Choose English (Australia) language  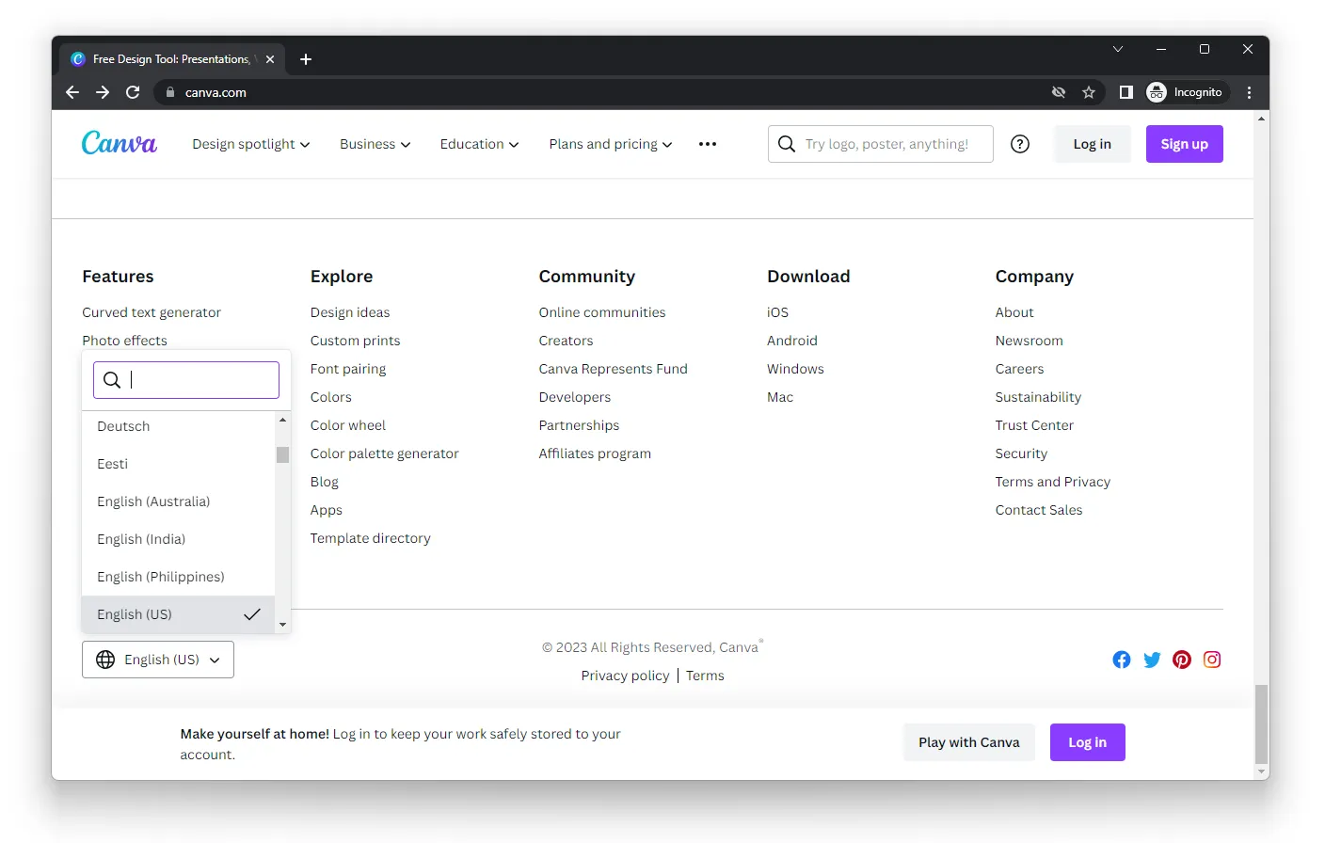[178, 501]
